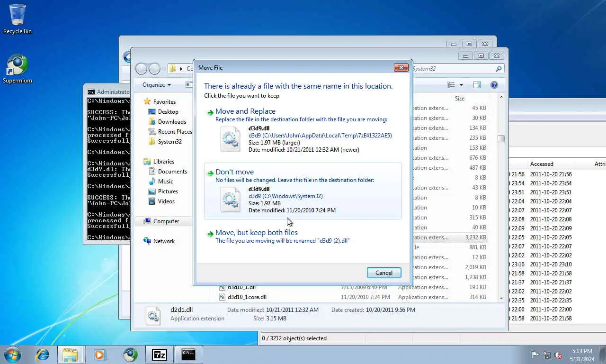This screenshot has height=364, width=606.
Task: Select the d3d10_1core.dll file row
Action: point(353,297)
